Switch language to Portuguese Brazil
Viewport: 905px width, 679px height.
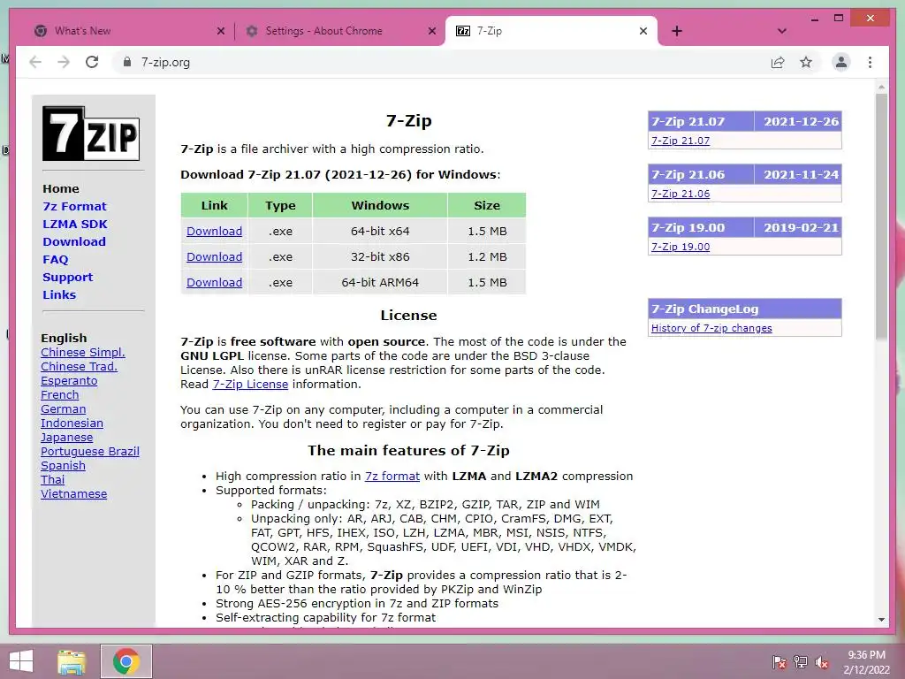click(89, 452)
